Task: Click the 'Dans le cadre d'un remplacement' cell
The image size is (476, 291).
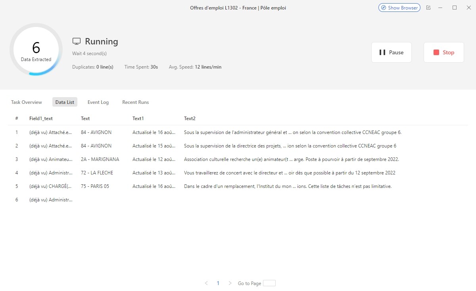Action: (288, 186)
